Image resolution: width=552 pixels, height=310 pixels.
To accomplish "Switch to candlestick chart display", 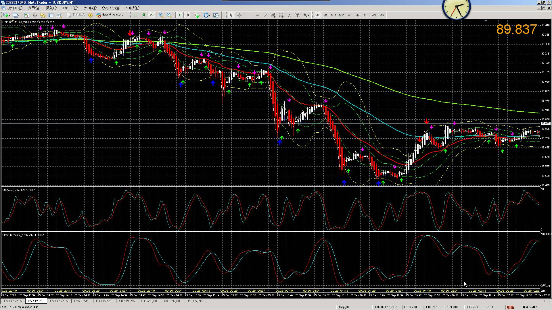I will 143,15.
